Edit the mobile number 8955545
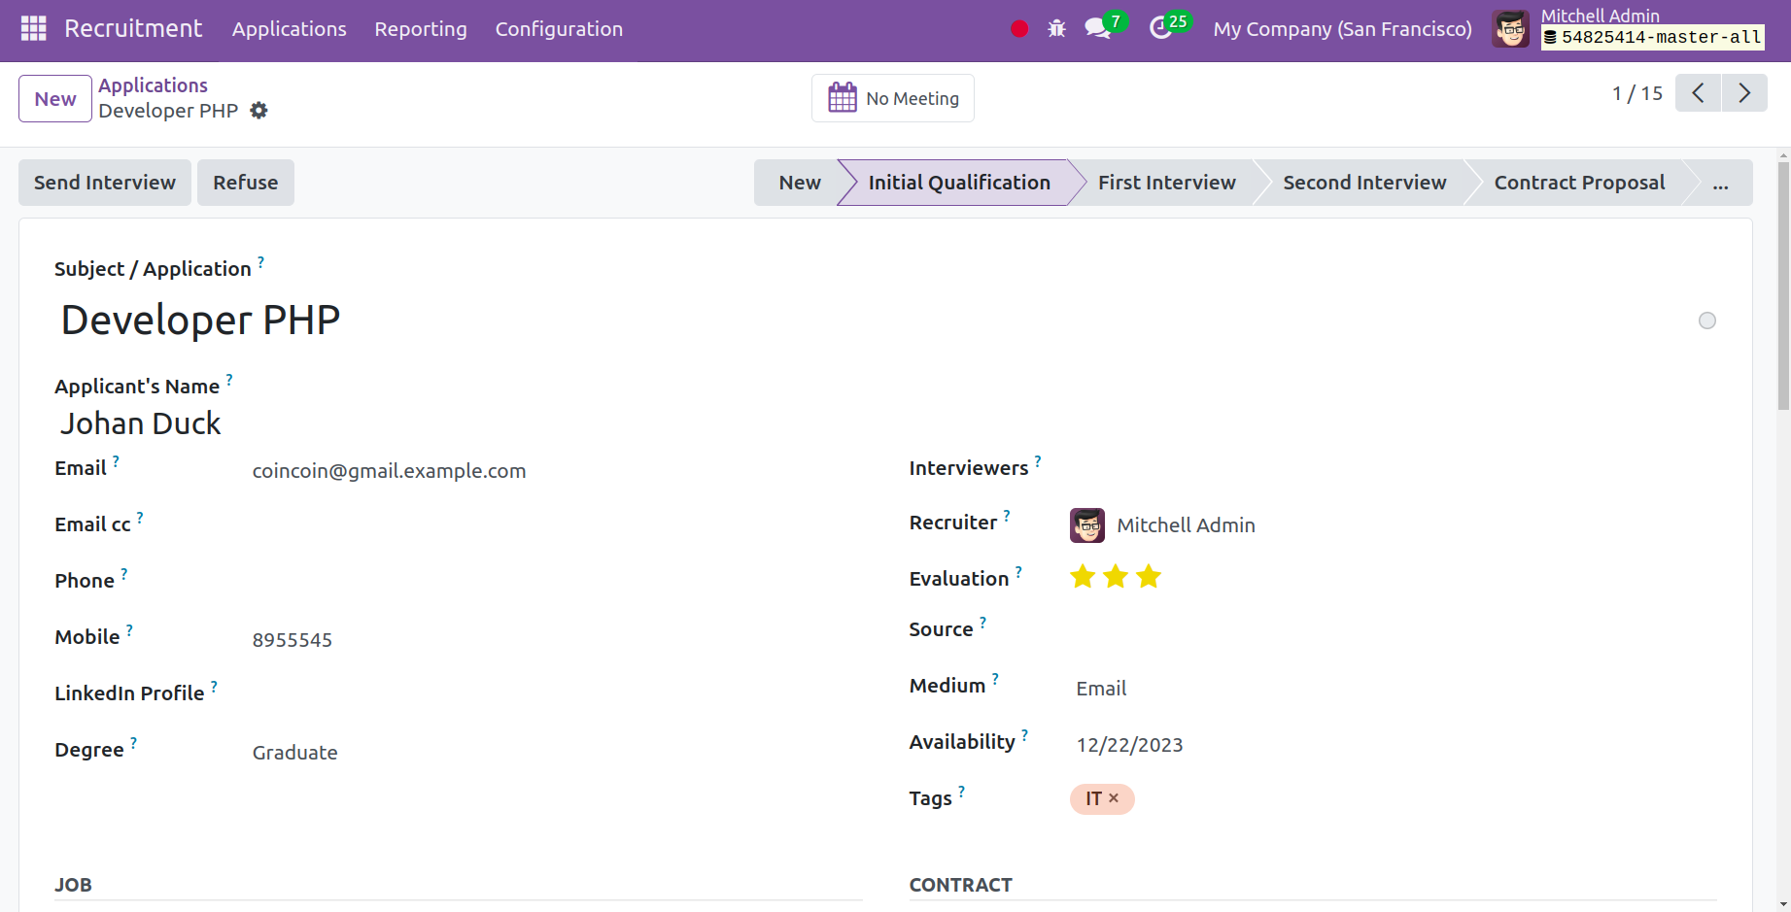1791x912 pixels. [554, 640]
